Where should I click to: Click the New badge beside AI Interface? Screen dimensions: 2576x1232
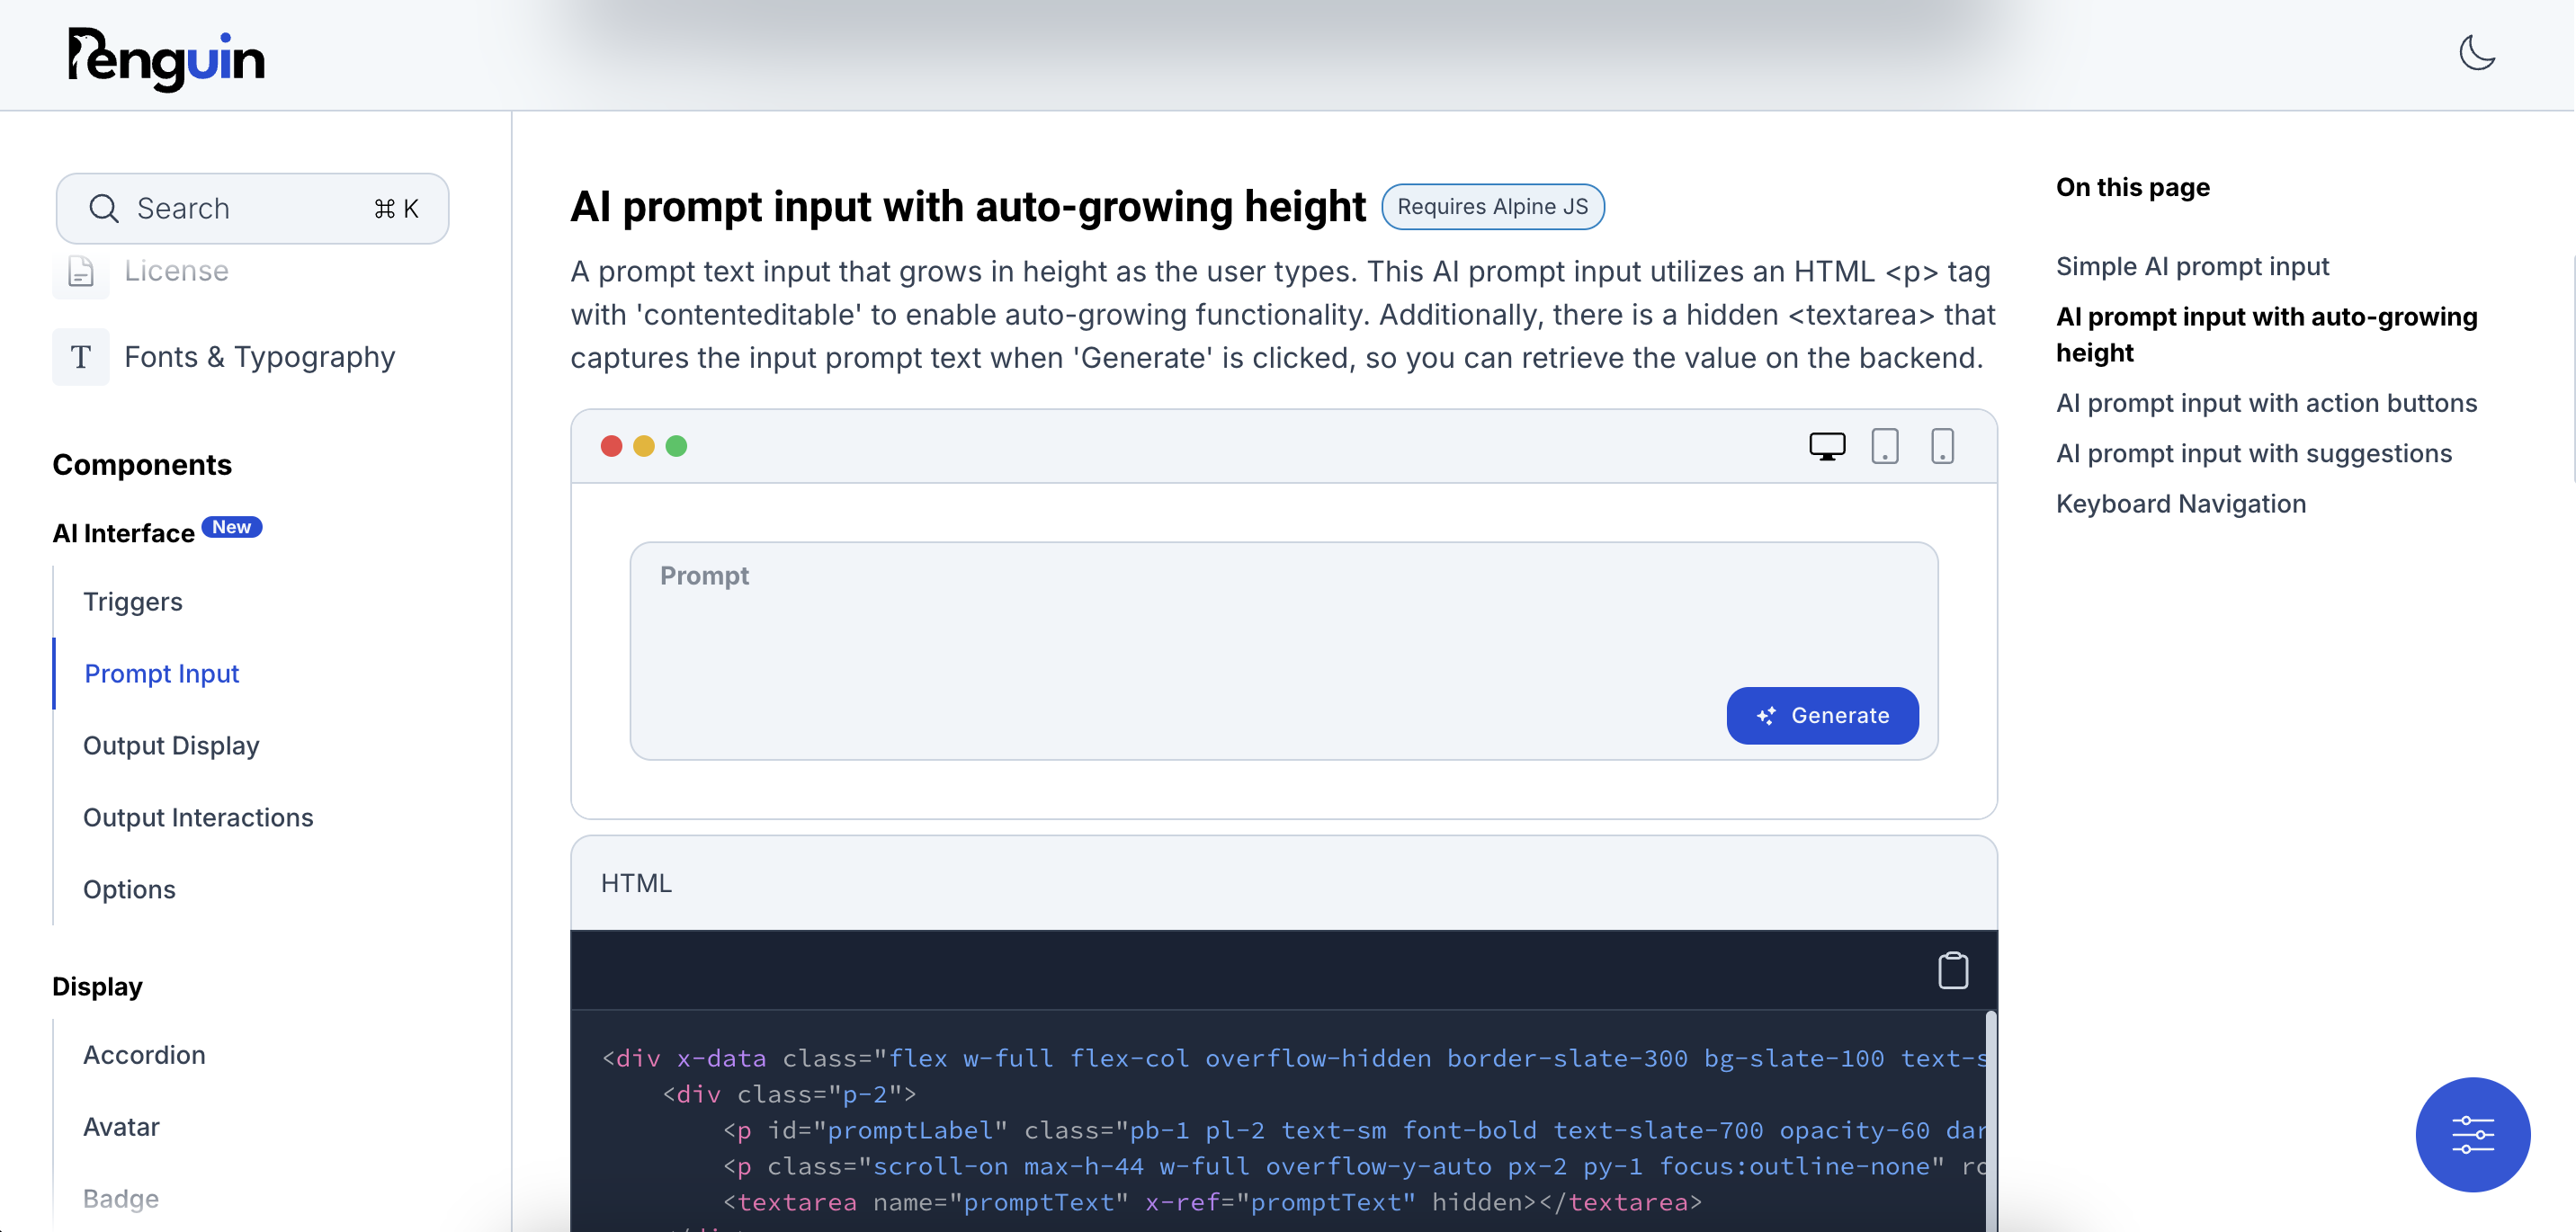(232, 527)
